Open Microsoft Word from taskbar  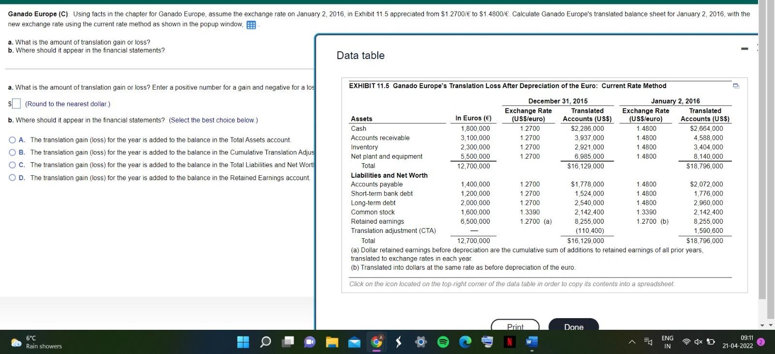click(531, 342)
